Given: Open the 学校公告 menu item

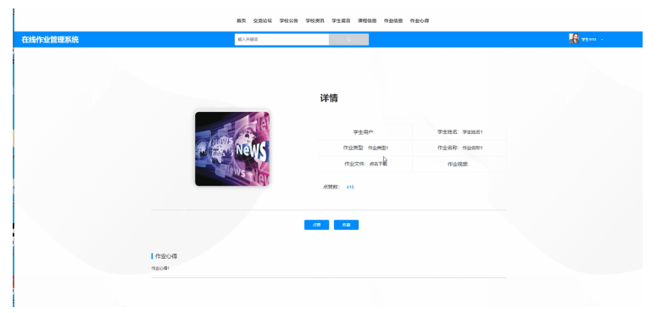Looking at the screenshot, I should pos(289,20).
